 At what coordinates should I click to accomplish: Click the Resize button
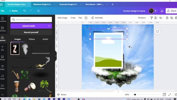14,11
